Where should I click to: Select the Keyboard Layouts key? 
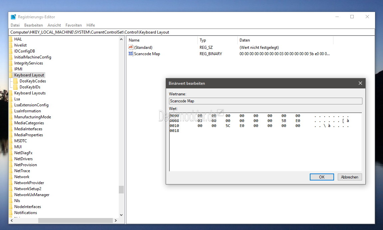[30, 93]
